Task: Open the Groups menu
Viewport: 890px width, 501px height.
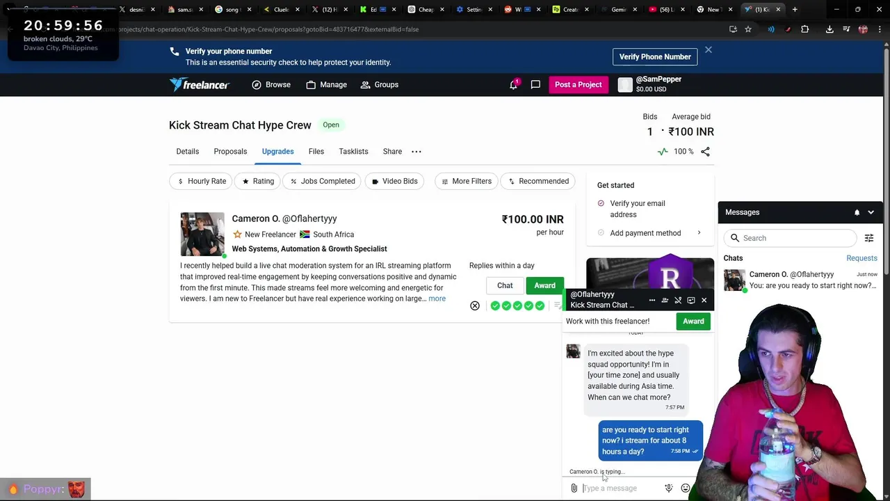Action: pyautogui.click(x=380, y=85)
